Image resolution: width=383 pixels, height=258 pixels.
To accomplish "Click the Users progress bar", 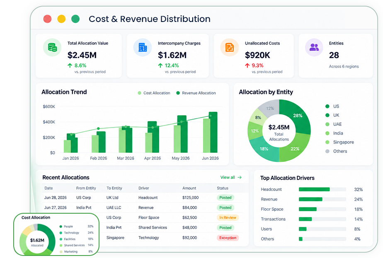I will (x=322, y=229).
